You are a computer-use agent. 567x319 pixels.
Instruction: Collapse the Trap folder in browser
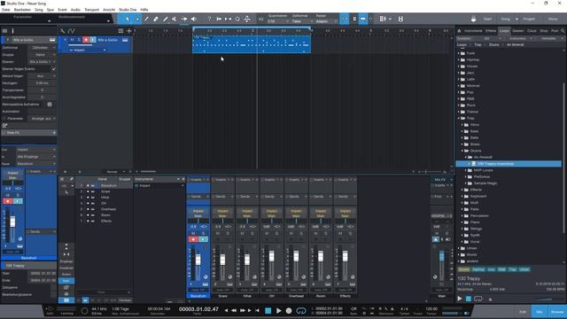click(459, 118)
